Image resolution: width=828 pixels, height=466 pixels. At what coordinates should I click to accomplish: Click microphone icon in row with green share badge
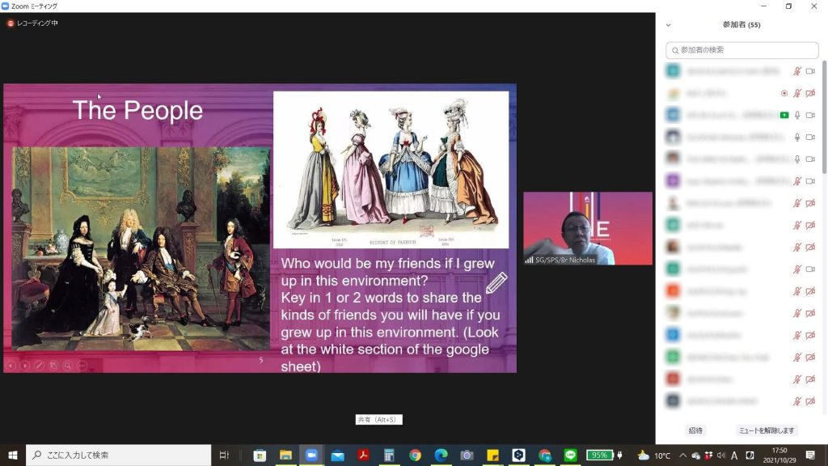797,115
